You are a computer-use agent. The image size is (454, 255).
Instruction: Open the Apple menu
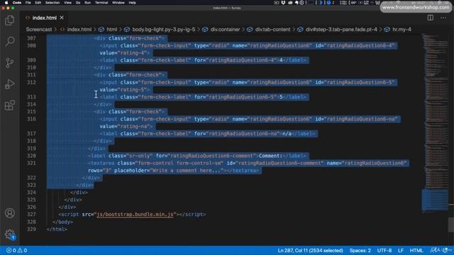[6, 3]
